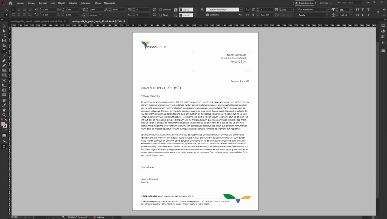
Task: Choose the Hand tool
Action: pos(4,110)
